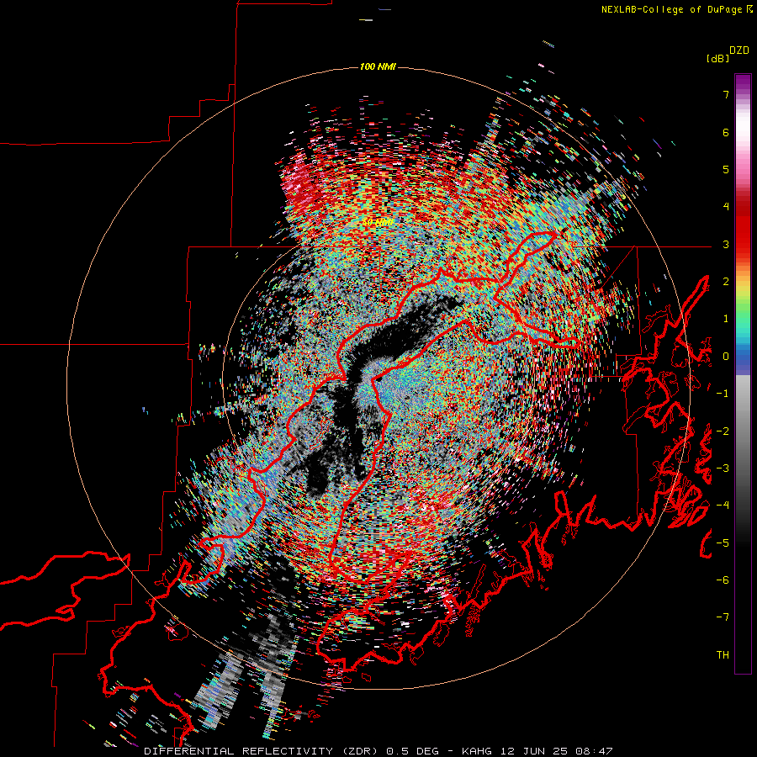The image size is (757, 757).
Task: Click the -7 value on the color scale
Action: 723,617
